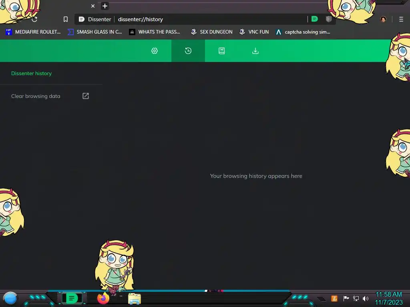Click the Dissenter site label in address bar

coord(99,19)
